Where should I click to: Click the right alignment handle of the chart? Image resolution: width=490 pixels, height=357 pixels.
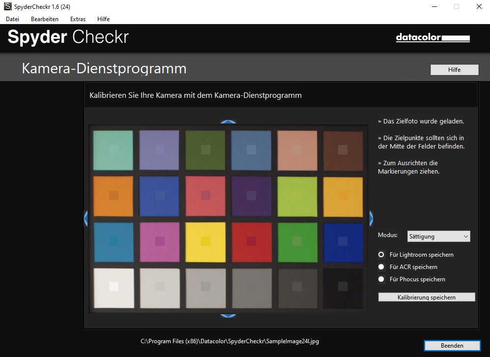371,218
